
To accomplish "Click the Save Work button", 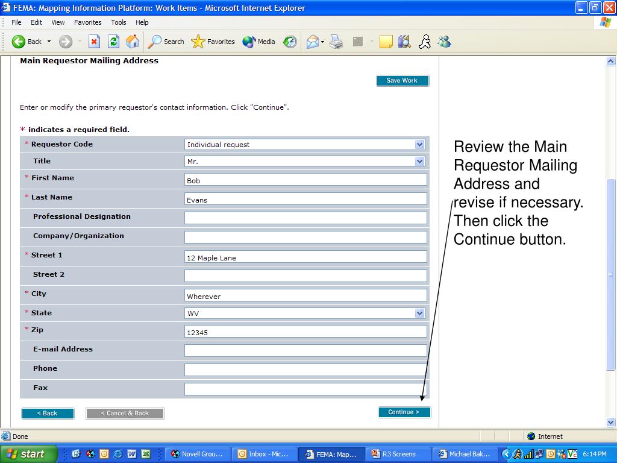I will coord(402,80).
